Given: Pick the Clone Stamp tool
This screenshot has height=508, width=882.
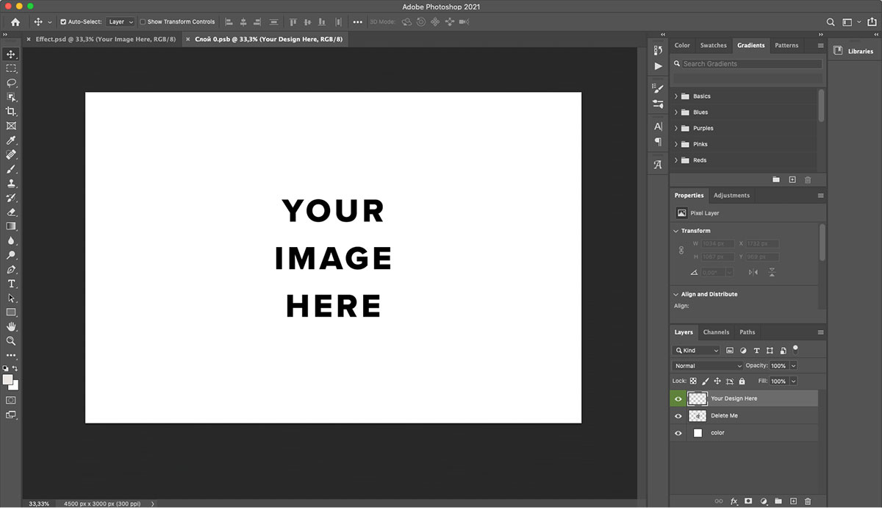Looking at the screenshot, I should (11, 184).
